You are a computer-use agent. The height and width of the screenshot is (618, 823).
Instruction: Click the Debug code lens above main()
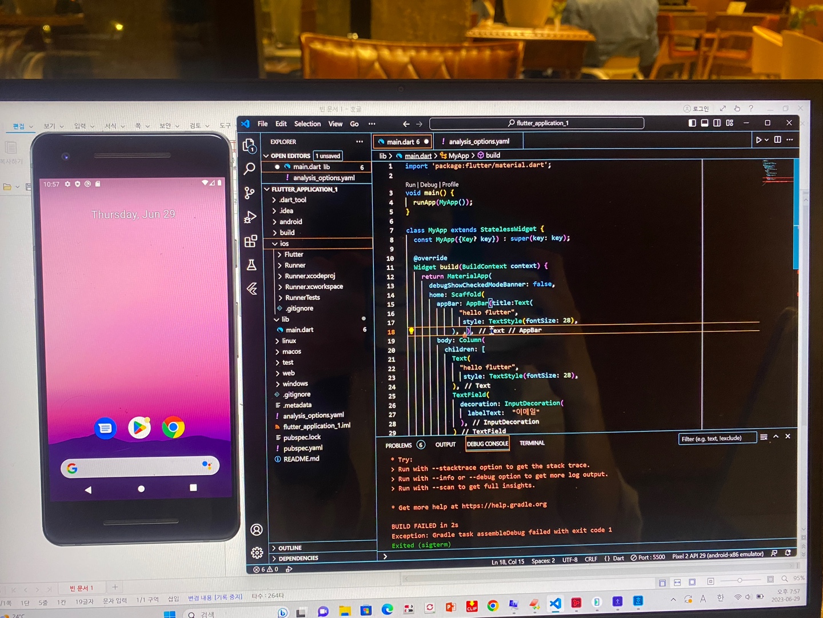(x=429, y=185)
